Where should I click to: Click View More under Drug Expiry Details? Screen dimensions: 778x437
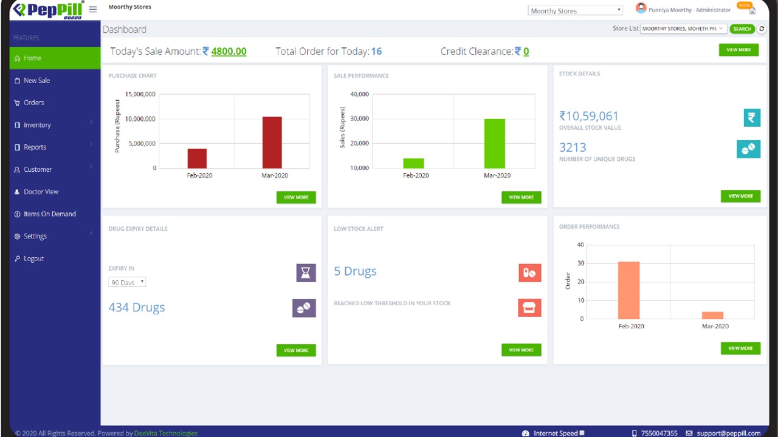point(296,350)
